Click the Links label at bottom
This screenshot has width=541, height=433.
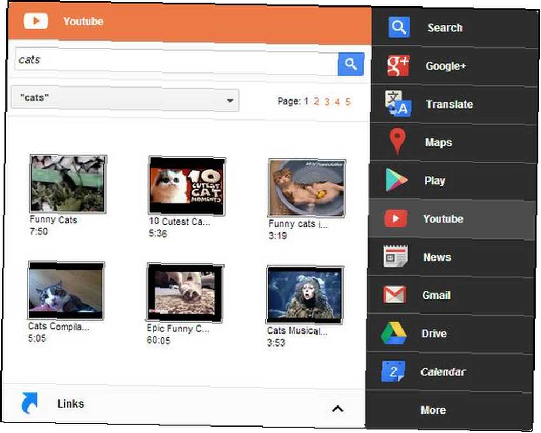(x=71, y=404)
